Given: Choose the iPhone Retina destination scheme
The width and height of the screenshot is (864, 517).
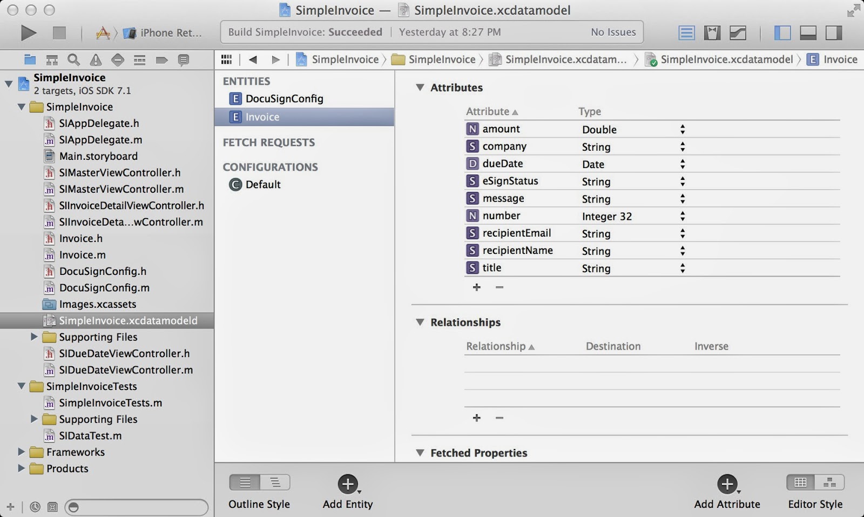Looking at the screenshot, I should (x=163, y=33).
